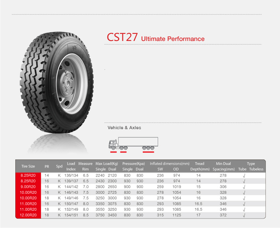
Task: Click the Type column header
Action: 251,164
